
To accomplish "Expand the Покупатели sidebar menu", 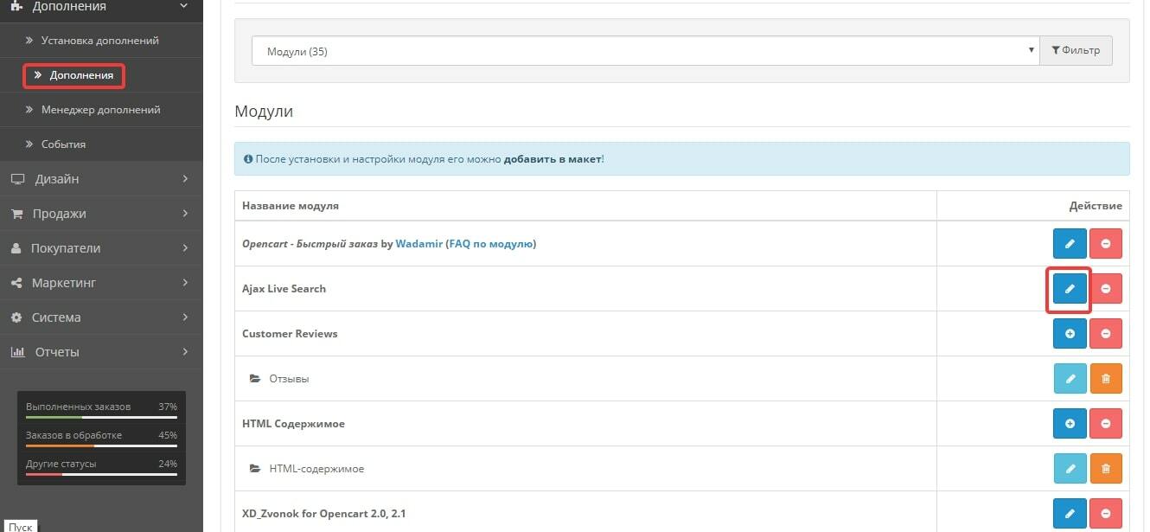I will [101, 248].
